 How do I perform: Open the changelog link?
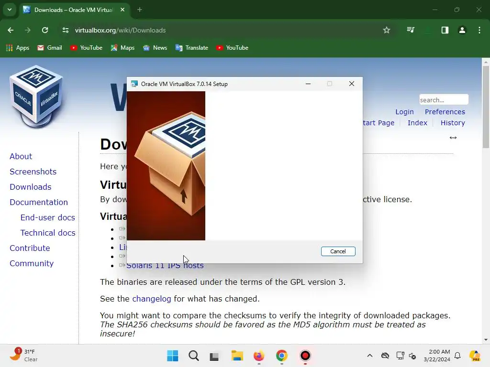point(152,299)
